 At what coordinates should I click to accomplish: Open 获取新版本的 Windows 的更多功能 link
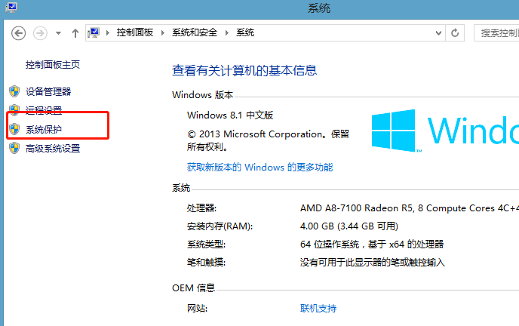259,167
